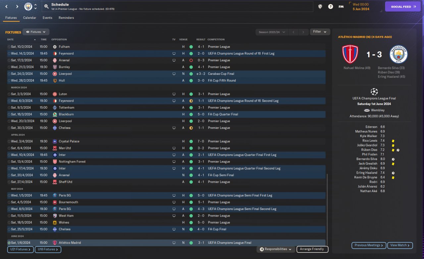The image size is (424, 259).
Task: Click the draw indicator on the 30/3/2024 Chelsea row
Action: click(191, 128)
